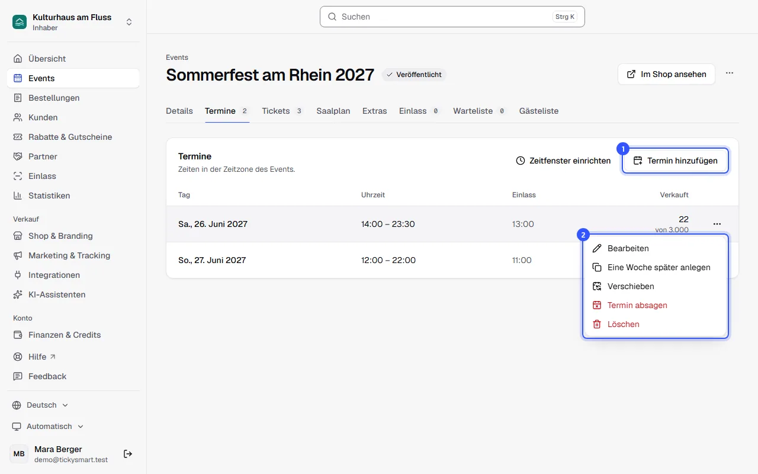758x474 pixels.
Task: Open Rabatte & Gutscheine
Action: tap(73, 137)
